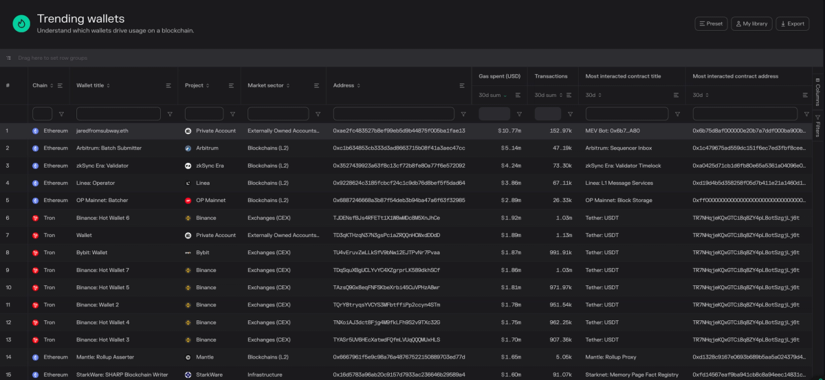Click Ethereum chain icon in row 1
825x380 pixels.
point(36,131)
